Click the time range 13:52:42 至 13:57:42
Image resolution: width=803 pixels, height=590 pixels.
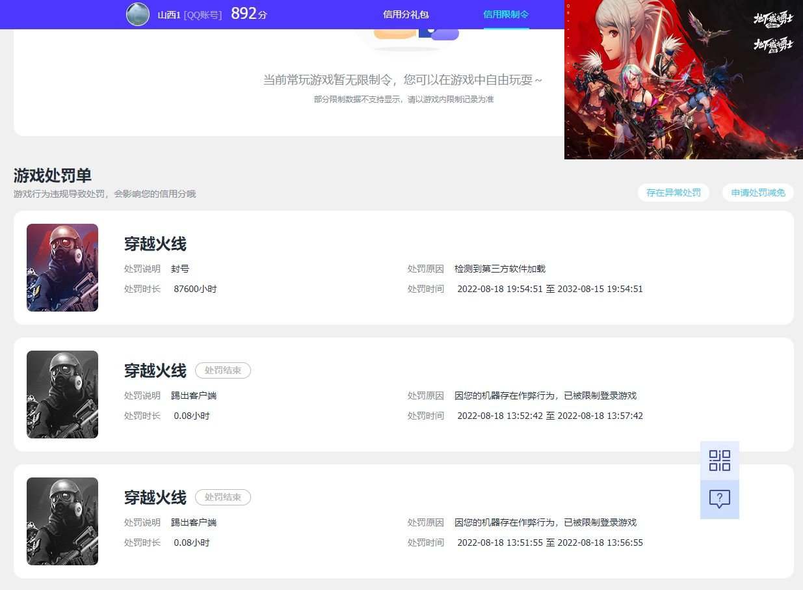(x=550, y=416)
